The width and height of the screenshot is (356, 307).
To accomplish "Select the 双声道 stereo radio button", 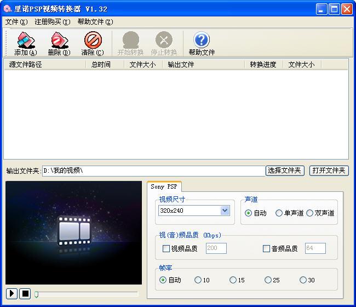I will 309,213.
